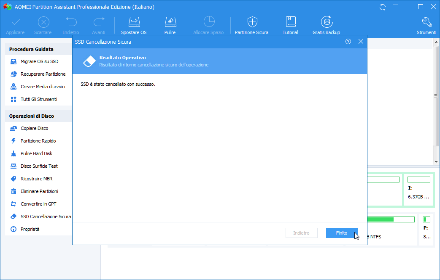Open the hamburger menu in title bar
440x280 pixels.
tap(395, 7)
